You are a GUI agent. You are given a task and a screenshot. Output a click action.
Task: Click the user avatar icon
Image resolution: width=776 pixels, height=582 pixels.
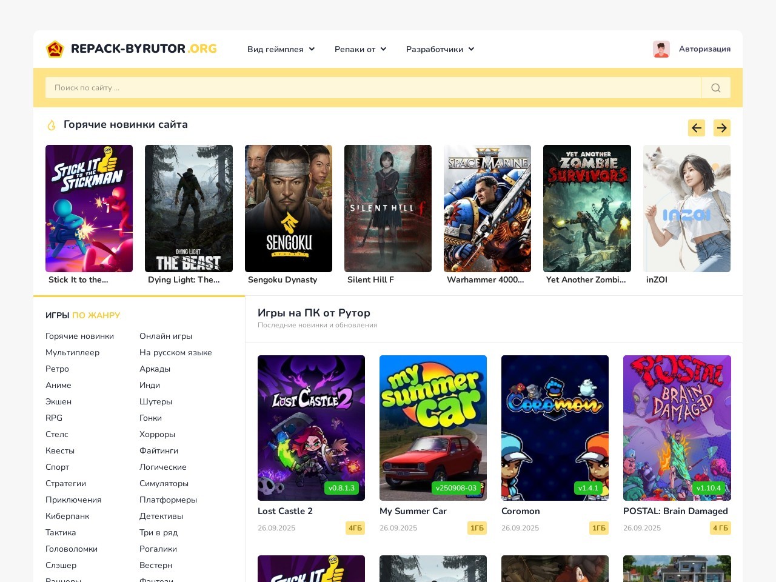pos(661,49)
